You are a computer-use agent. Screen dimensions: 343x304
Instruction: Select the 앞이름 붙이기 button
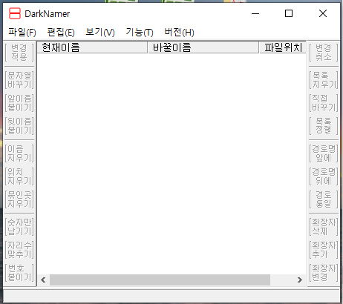point(19,103)
